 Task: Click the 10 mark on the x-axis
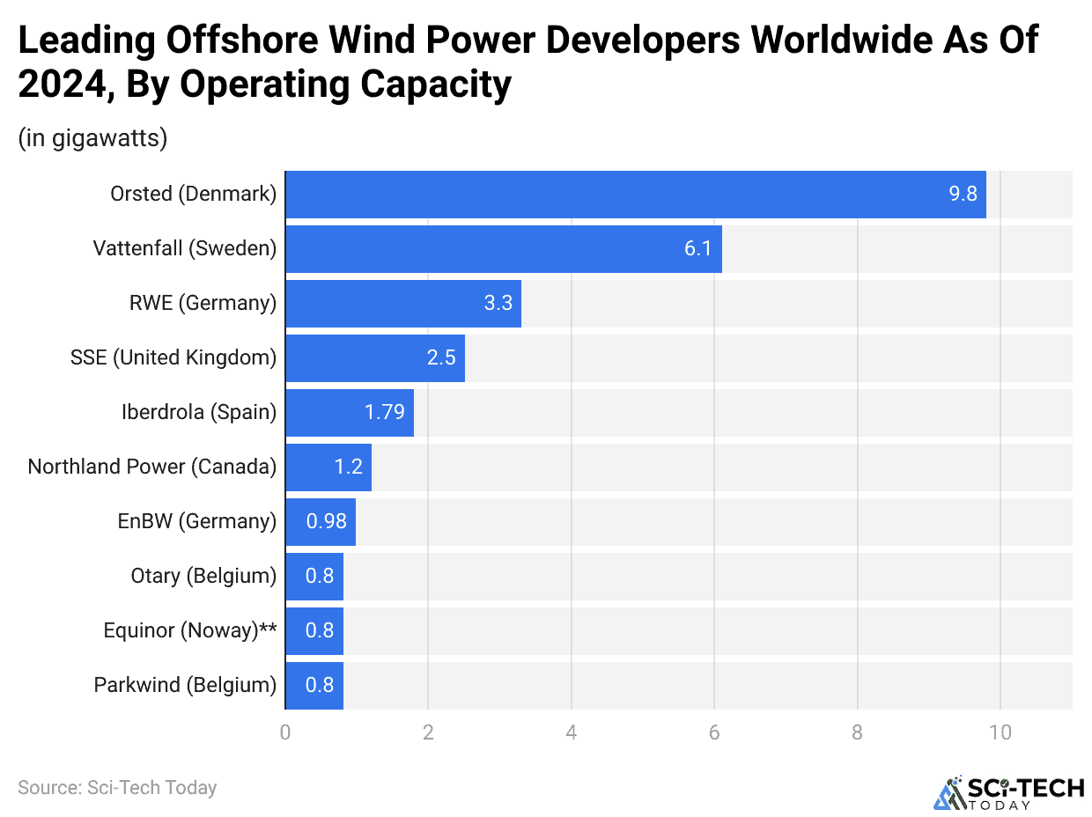pos(1000,732)
